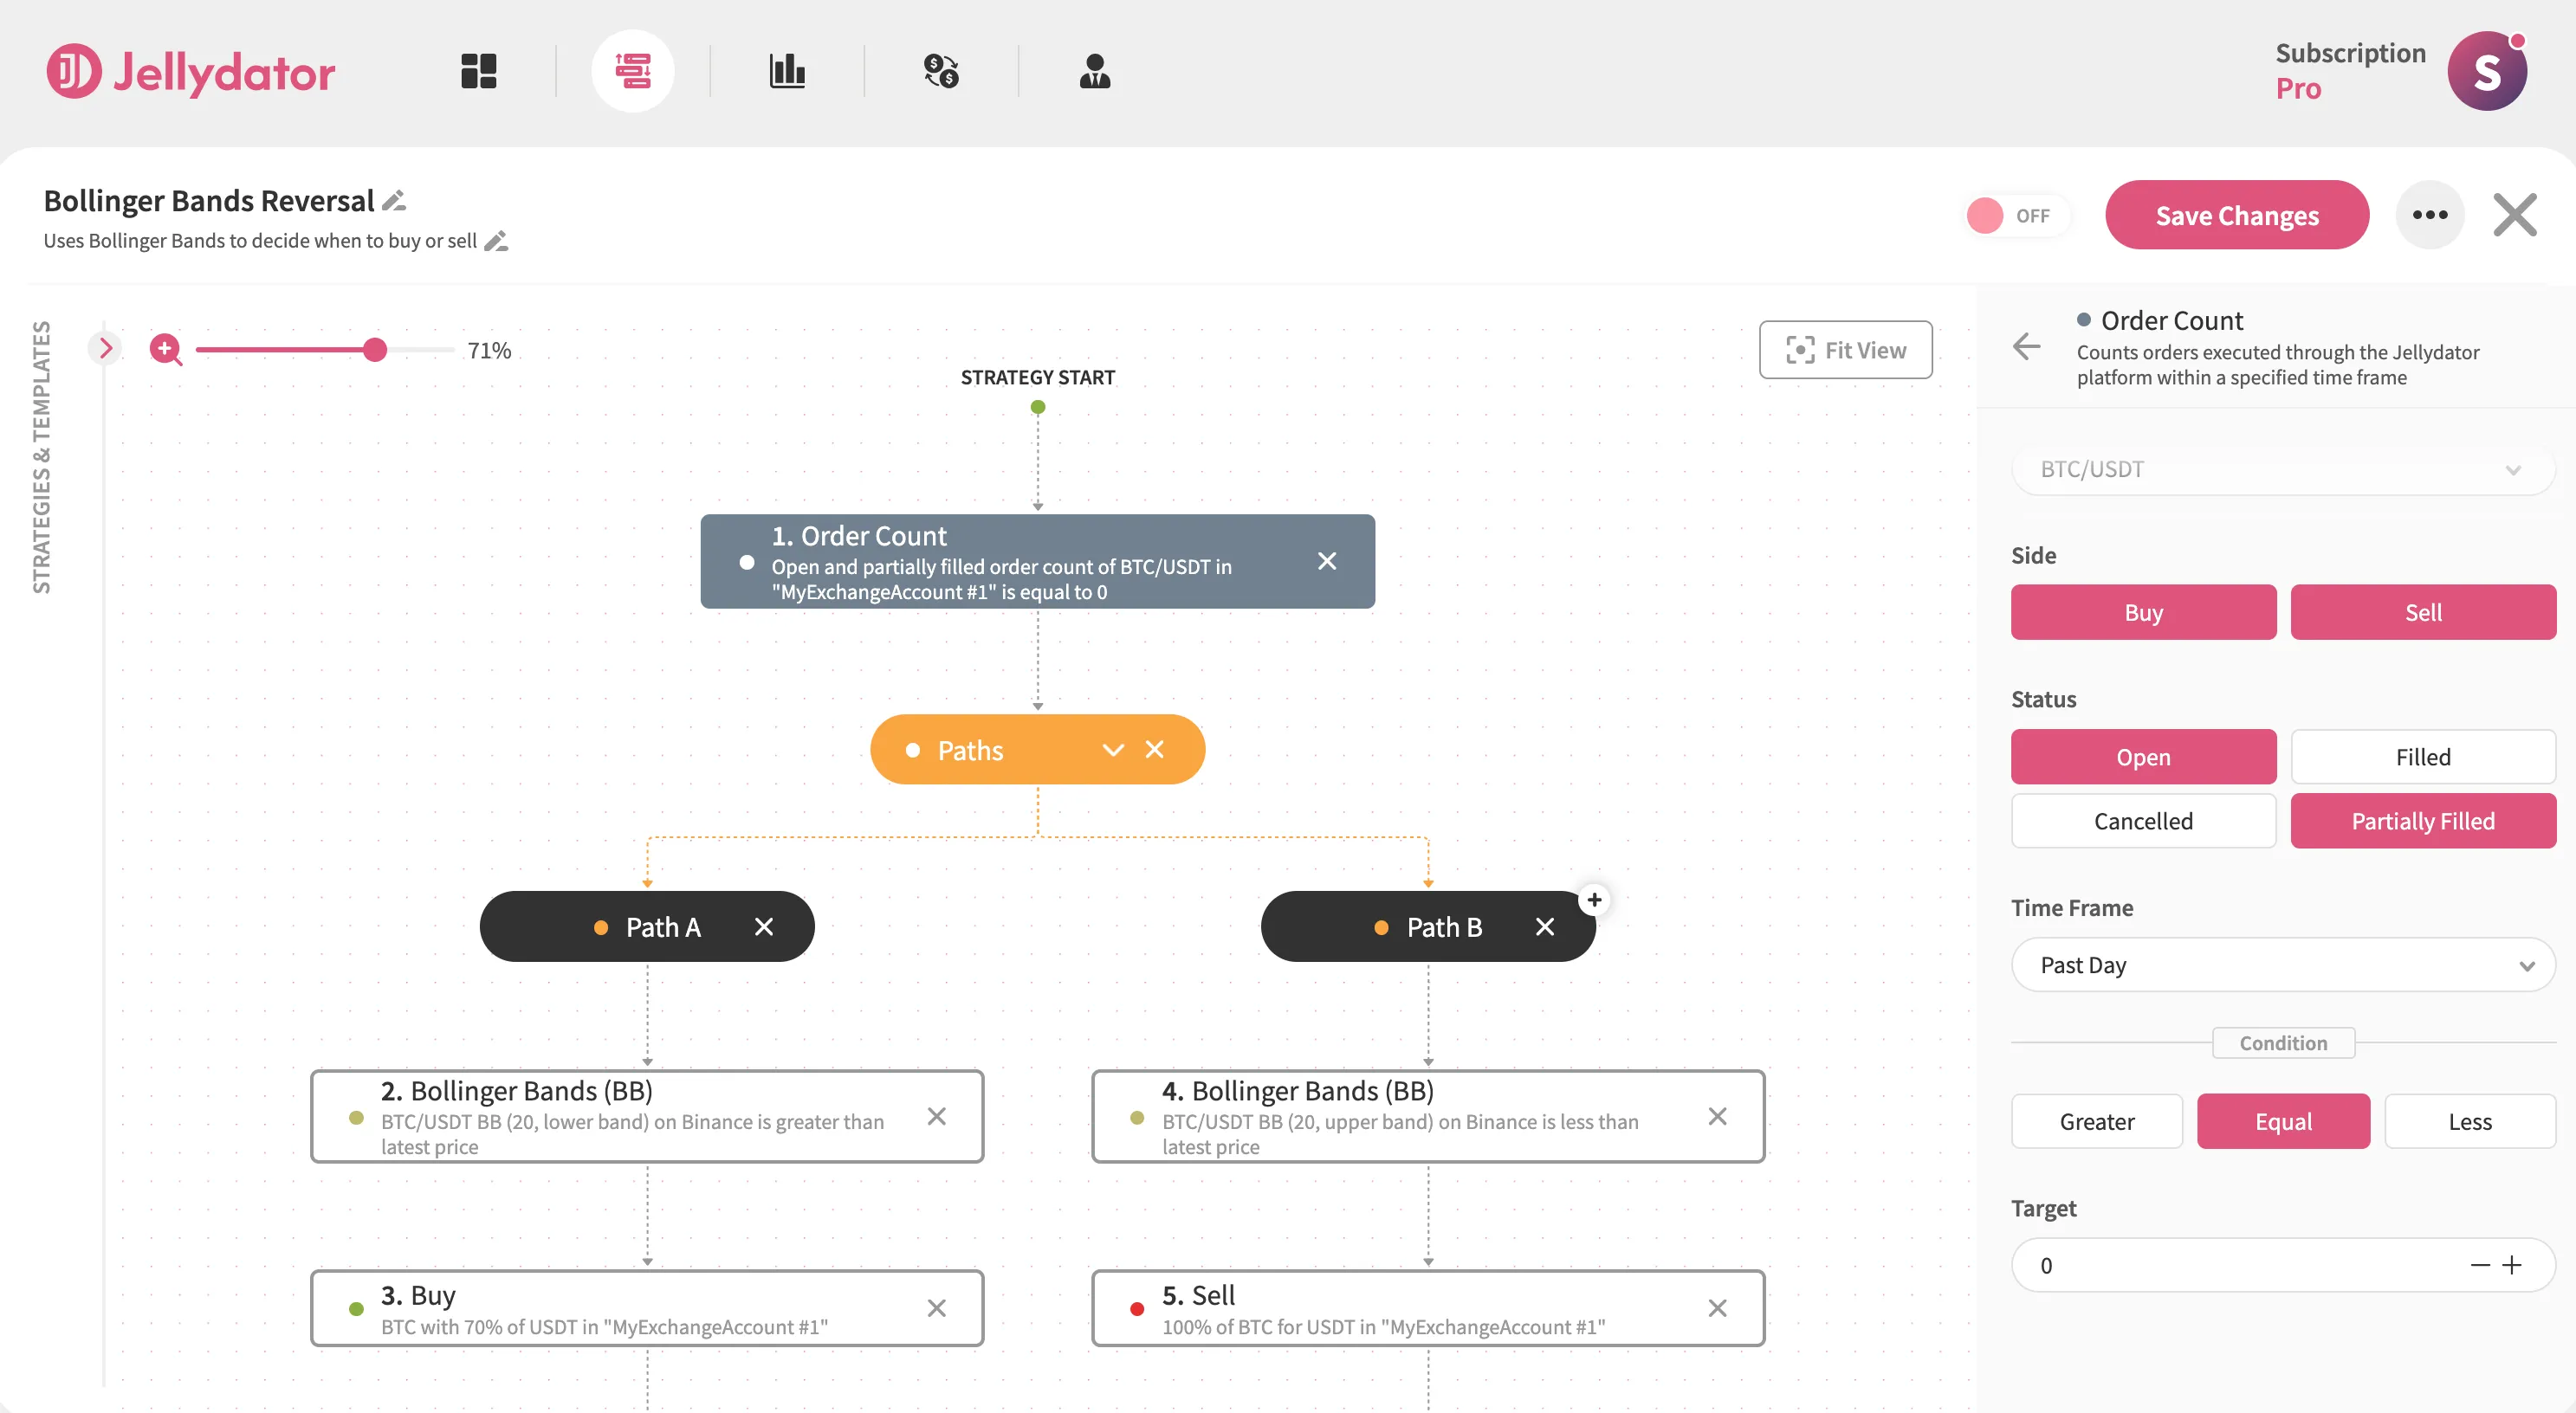Image resolution: width=2576 pixels, height=1413 pixels.
Task: Open the user account icon in top nav
Action: pyautogui.click(x=1095, y=71)
